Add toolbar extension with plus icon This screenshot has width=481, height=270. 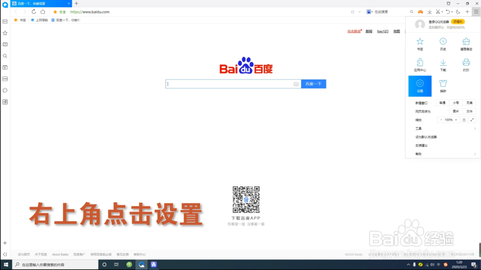(x=467, y=12)
